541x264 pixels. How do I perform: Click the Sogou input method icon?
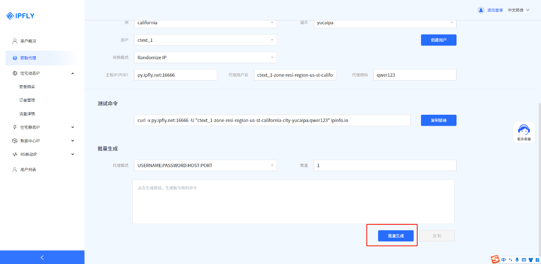tap(495, 259)
